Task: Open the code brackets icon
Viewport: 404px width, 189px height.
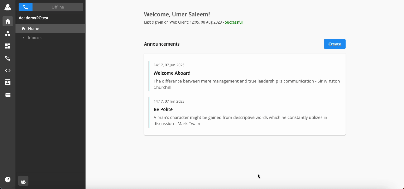Action: tap(8, 71)
